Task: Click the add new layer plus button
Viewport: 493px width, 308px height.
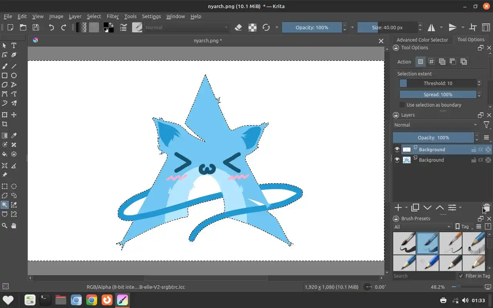Action: 398,208
